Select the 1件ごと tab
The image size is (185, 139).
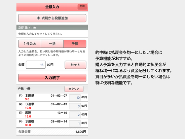(30, 44)
